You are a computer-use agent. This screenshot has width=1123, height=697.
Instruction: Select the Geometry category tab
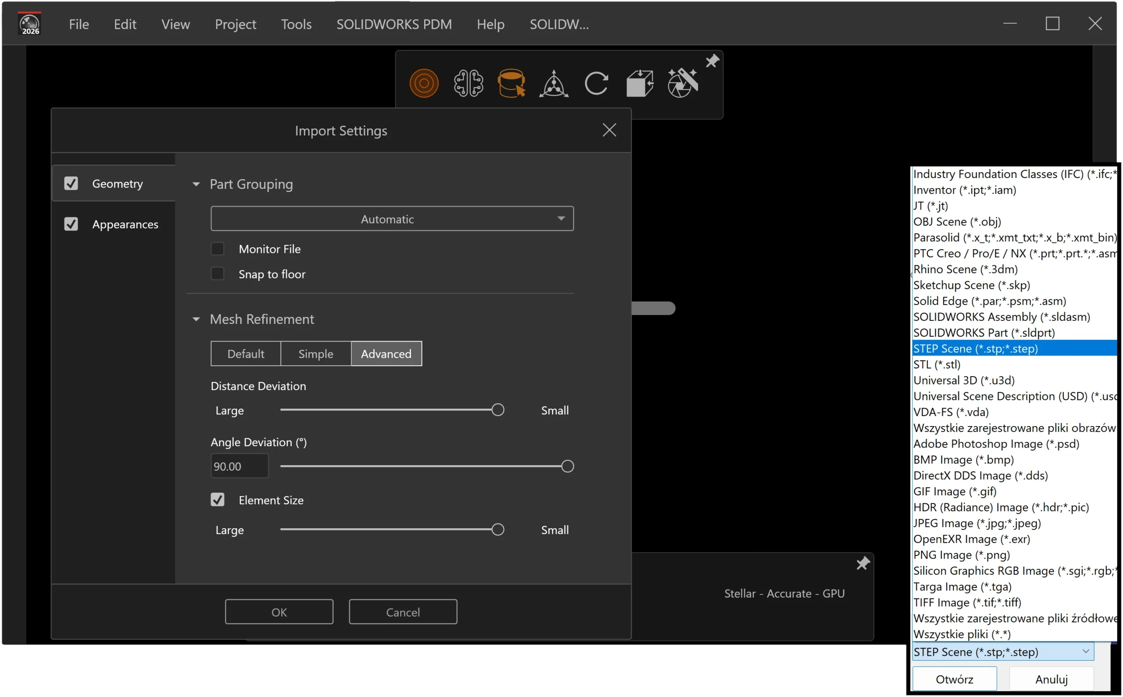[x=114, y=184]
